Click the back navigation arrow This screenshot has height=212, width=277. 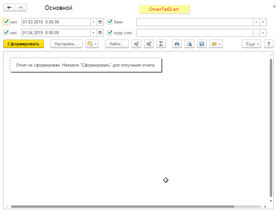[x=9, y=8]
